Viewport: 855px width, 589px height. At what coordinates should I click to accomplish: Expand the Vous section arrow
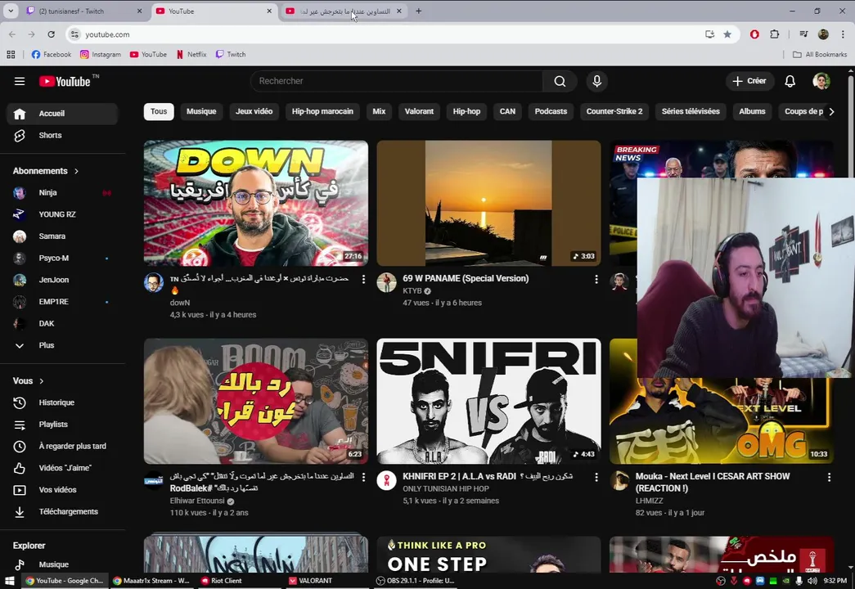coord(42,381)
